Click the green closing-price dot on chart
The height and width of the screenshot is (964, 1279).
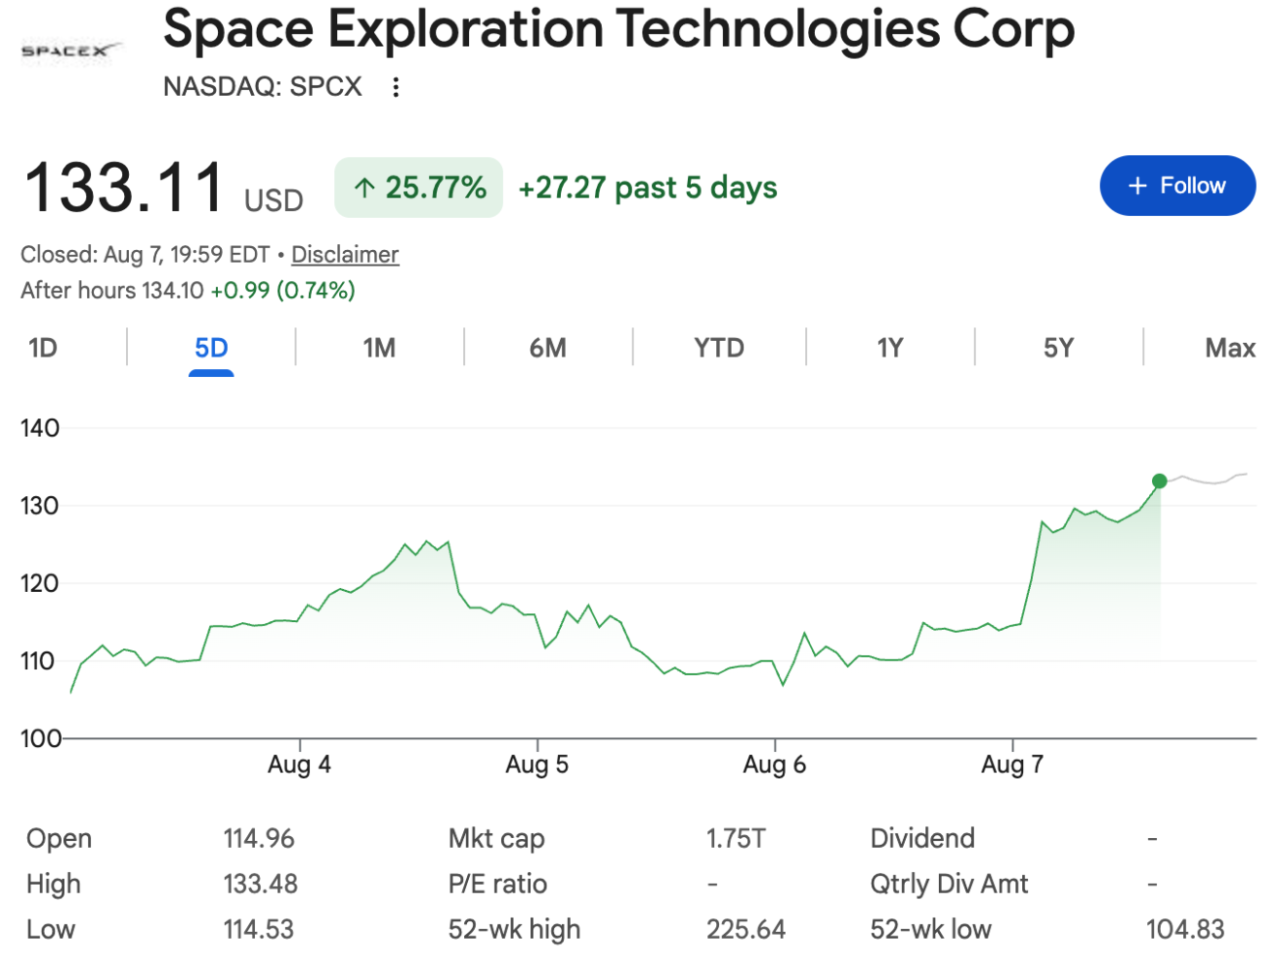1159,481
